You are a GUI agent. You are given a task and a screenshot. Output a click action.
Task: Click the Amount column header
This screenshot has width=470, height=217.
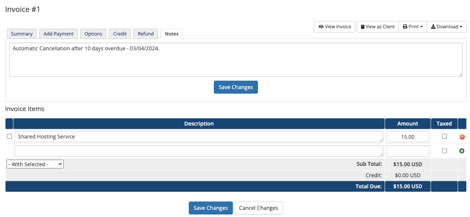click(407, 124)
